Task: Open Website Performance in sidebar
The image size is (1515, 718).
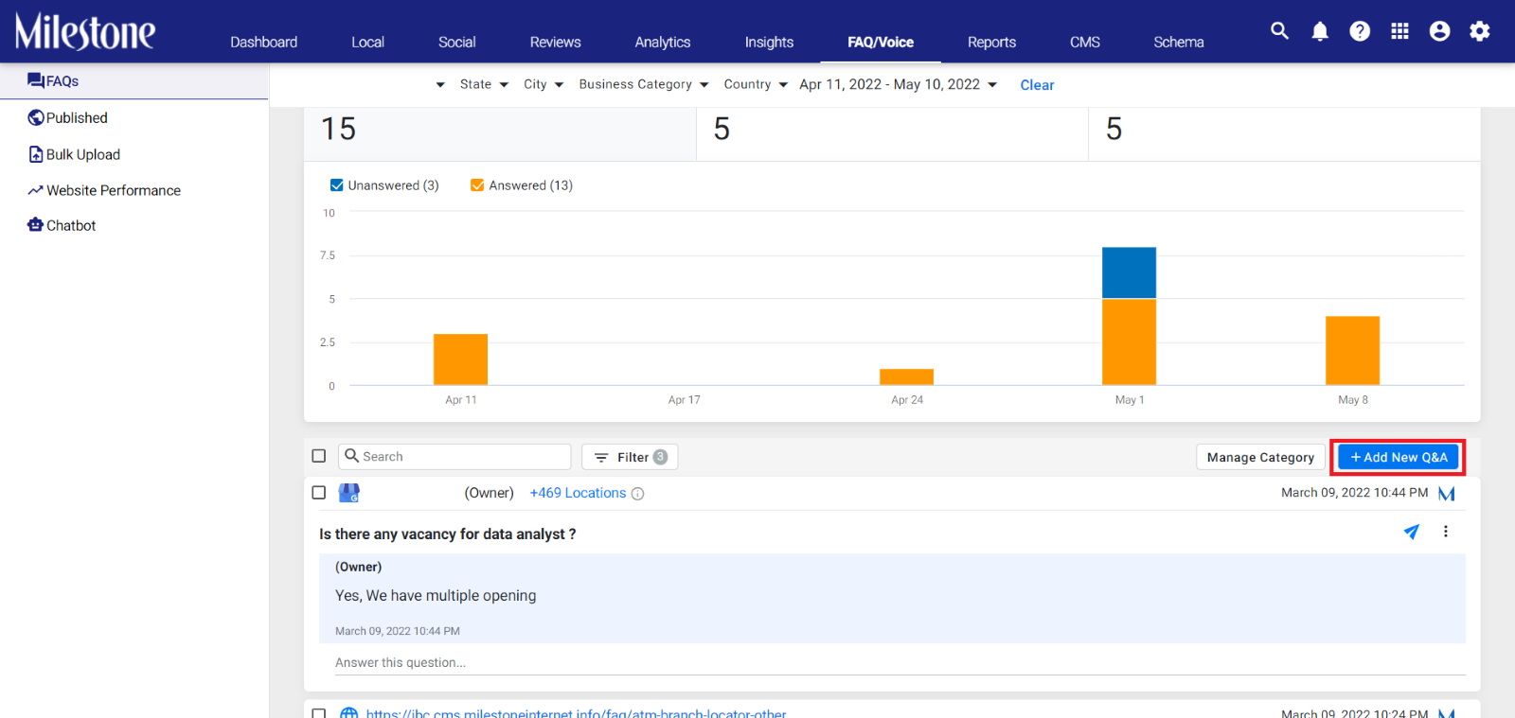Action: pyautogui.click(x=114, y=190)
